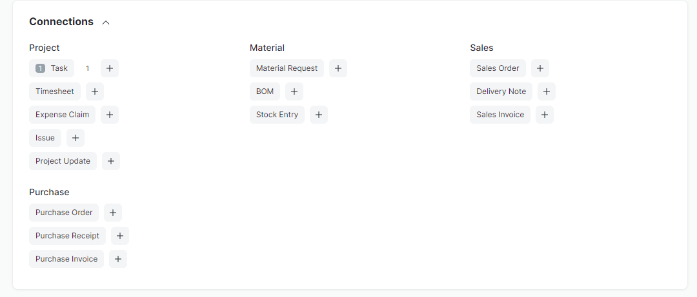Add Sales Order via plus icon
Viewport: 697px width, 297px height.
540,68
